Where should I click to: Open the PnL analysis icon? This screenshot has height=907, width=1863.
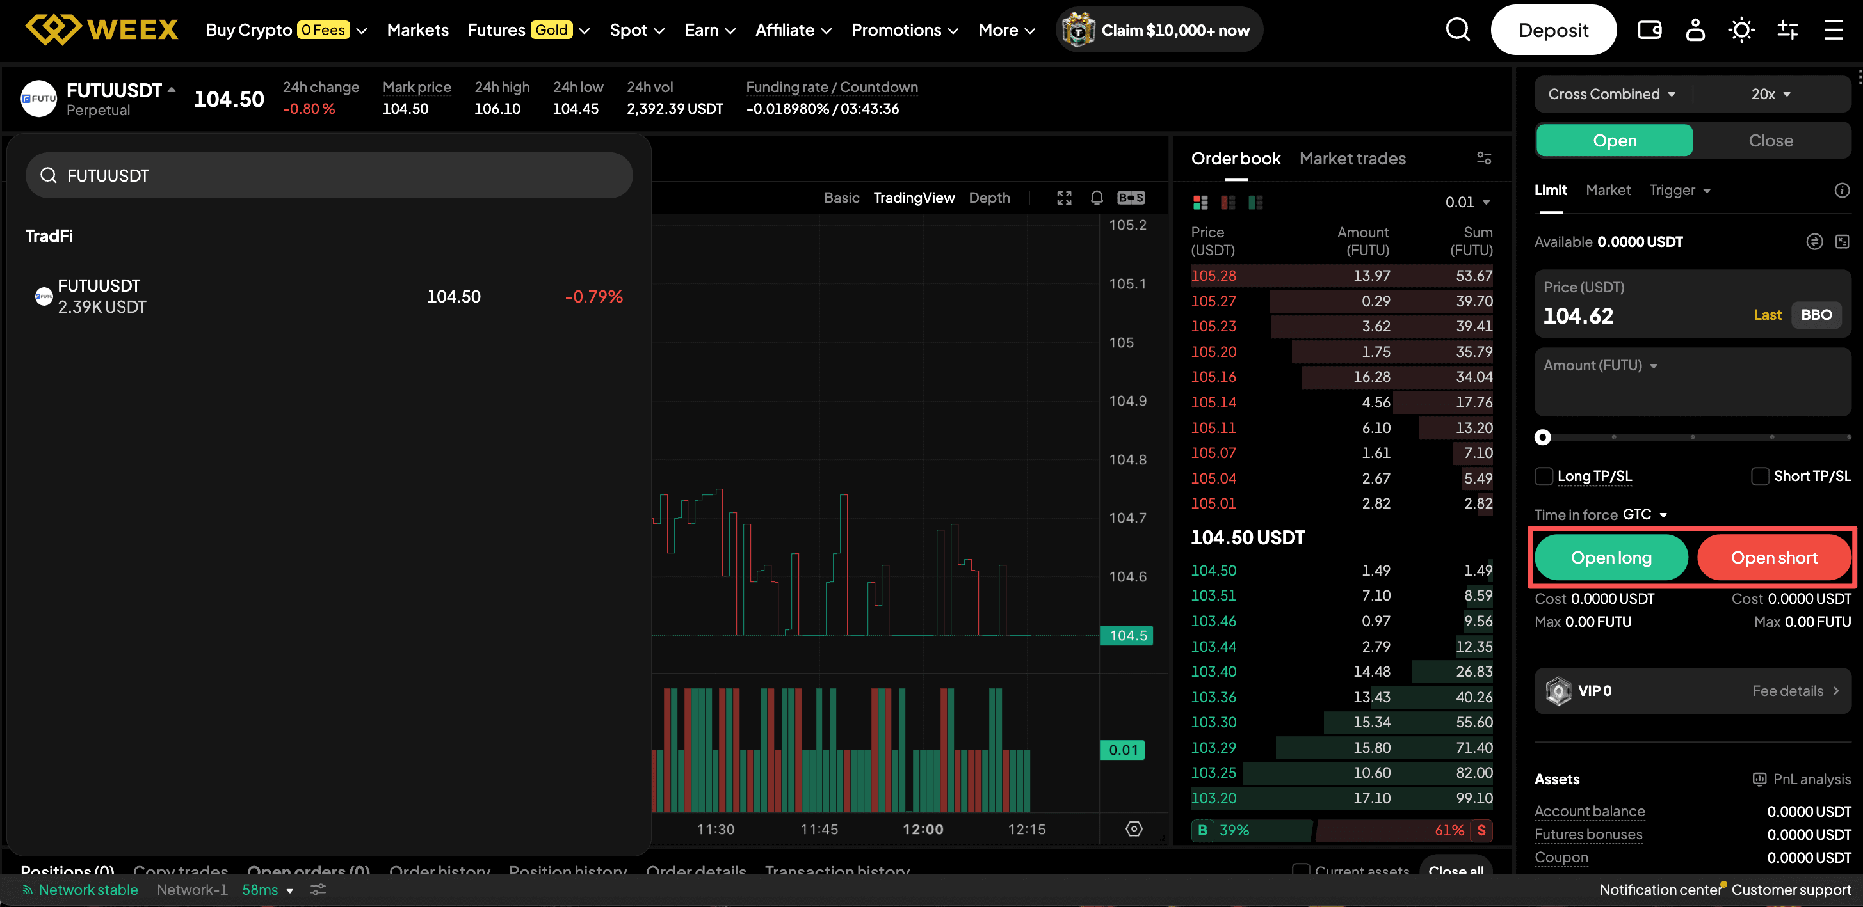coord(1759,779)
